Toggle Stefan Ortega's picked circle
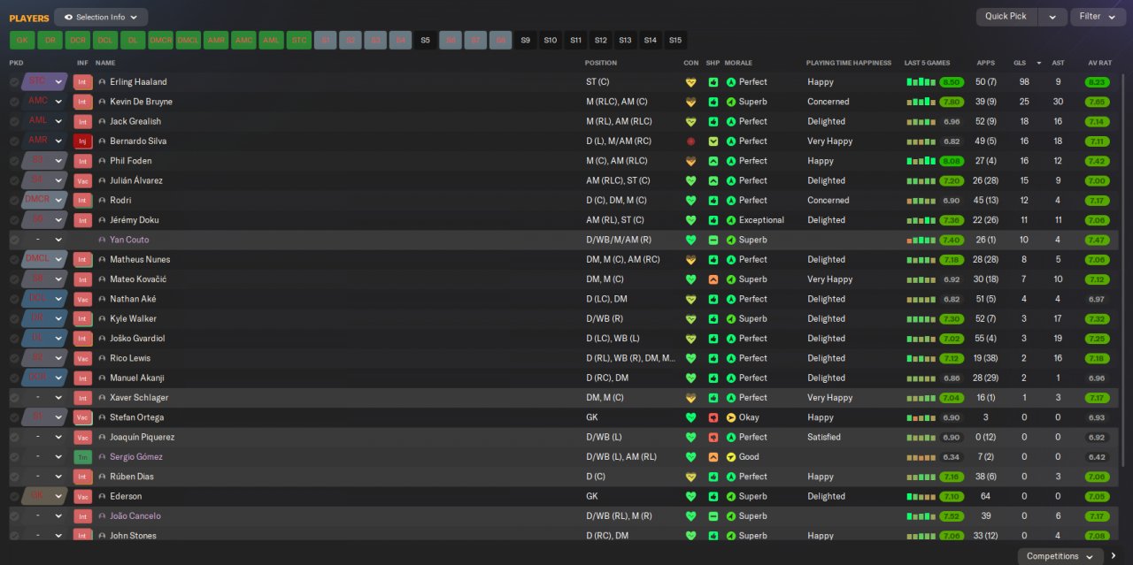Screen dimensions: 1133x565 (14, 417)
